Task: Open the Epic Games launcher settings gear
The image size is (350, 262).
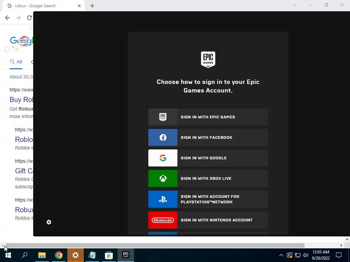Action: 49,222
